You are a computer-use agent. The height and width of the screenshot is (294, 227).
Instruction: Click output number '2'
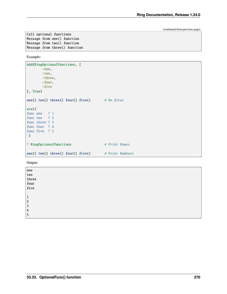(x=28, y=201)
